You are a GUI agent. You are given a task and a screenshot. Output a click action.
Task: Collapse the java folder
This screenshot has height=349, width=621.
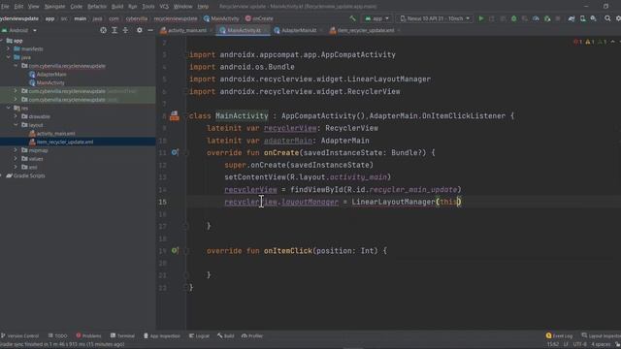(x=9, y=57)
